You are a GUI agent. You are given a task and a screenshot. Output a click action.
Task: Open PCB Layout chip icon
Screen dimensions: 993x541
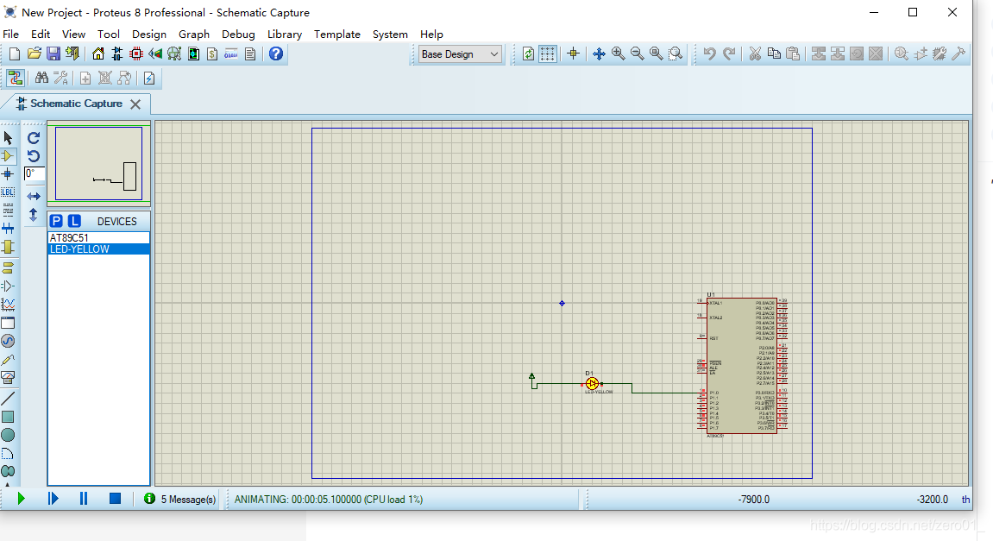click(x=136, y=53)
